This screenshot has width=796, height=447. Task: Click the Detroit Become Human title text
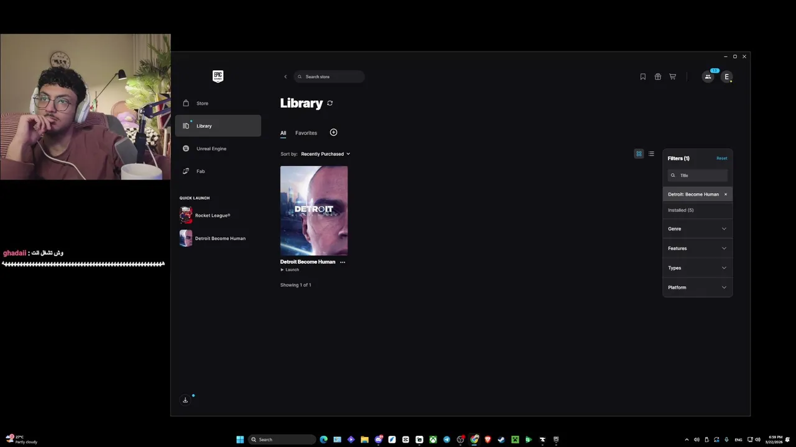point(308,262)
